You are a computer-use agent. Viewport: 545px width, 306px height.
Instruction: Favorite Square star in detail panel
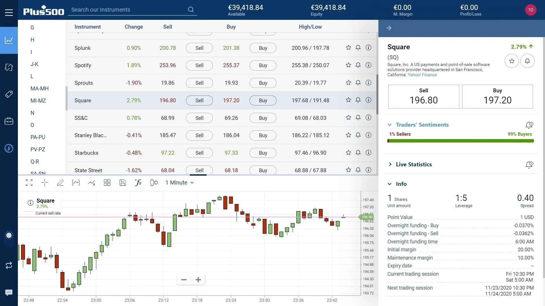512,61
